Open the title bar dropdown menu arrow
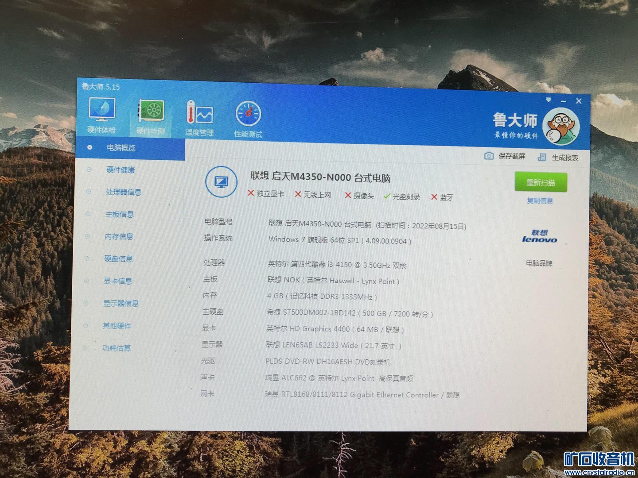This screenshot has width=638, height=478. point(549,100)
